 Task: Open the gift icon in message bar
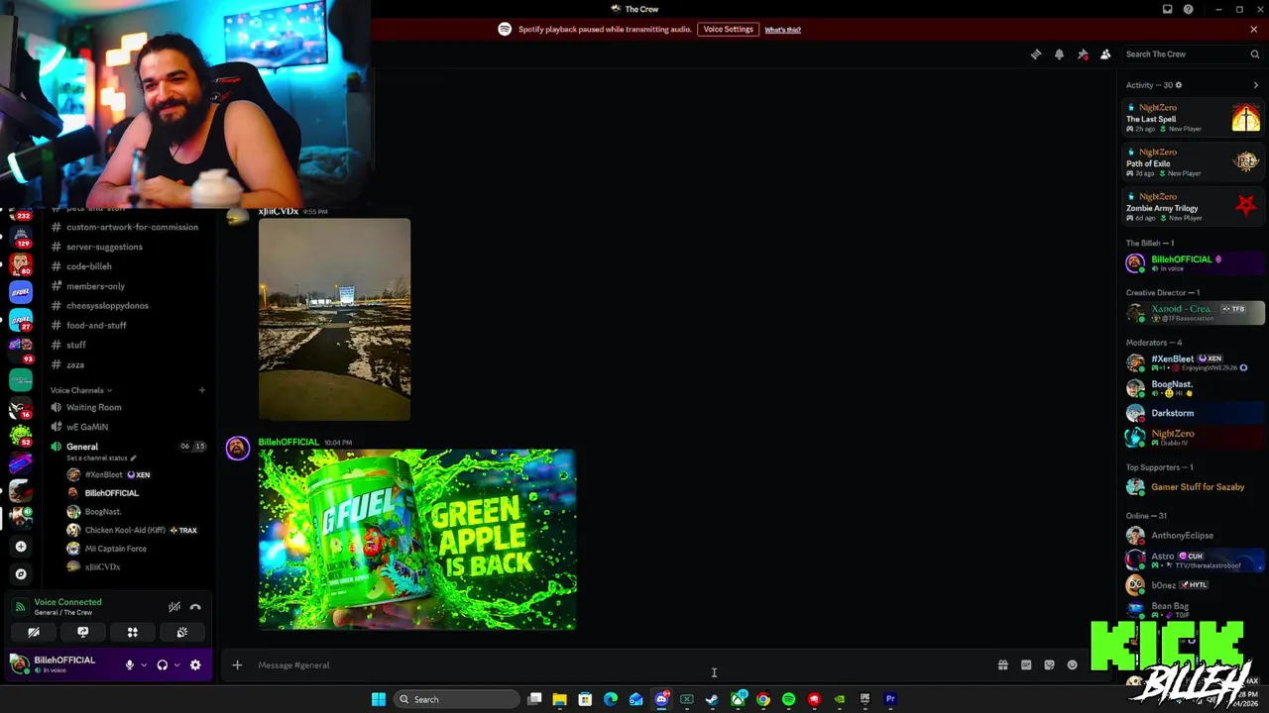1002,665
